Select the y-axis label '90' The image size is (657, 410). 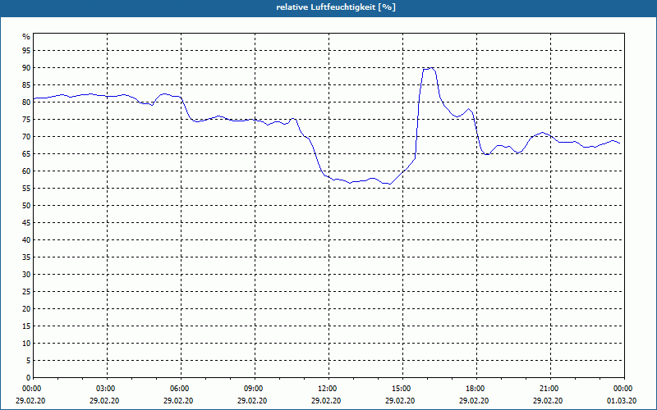(x=26, y=68)
